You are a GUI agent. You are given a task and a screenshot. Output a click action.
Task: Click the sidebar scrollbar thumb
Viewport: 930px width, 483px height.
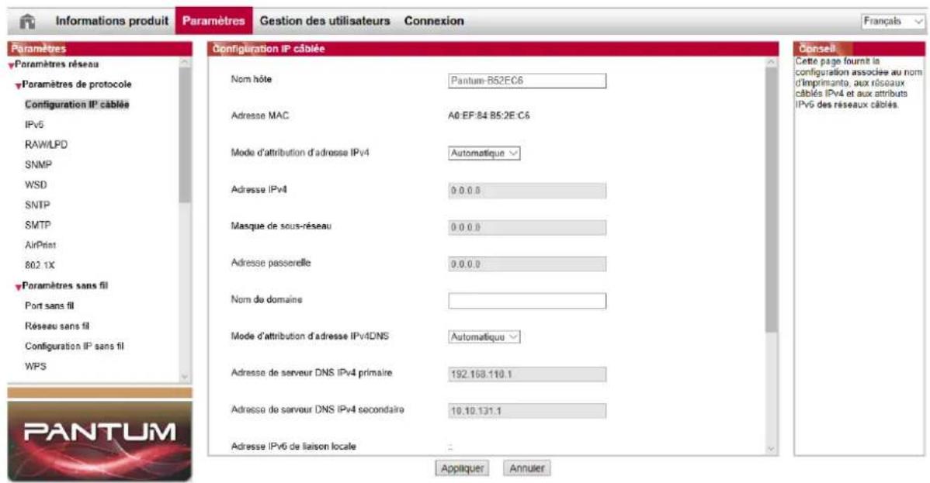tap(185, 136)
